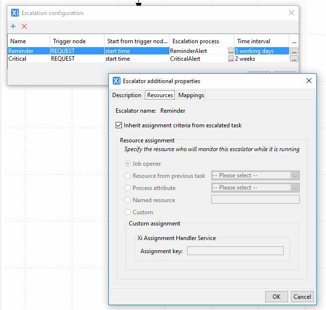Open the Mappings tab
Viewport: 326px width, 310px height.
tap(191, 95)
